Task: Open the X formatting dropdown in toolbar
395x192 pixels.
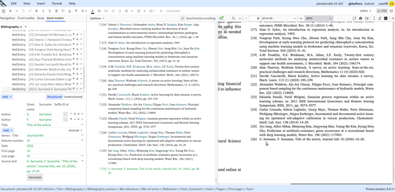Action: pos(84,11)
